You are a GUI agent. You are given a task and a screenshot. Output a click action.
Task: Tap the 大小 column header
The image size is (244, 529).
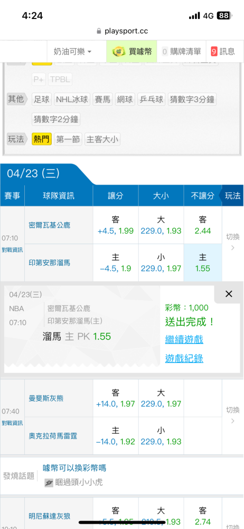click(161, 196)
